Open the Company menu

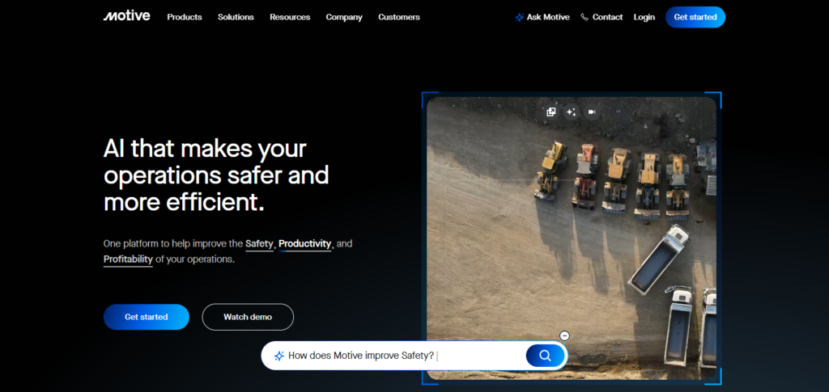point(344,17)
